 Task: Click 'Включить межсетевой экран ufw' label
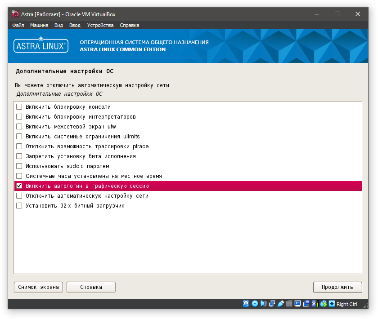click(71, 127)
